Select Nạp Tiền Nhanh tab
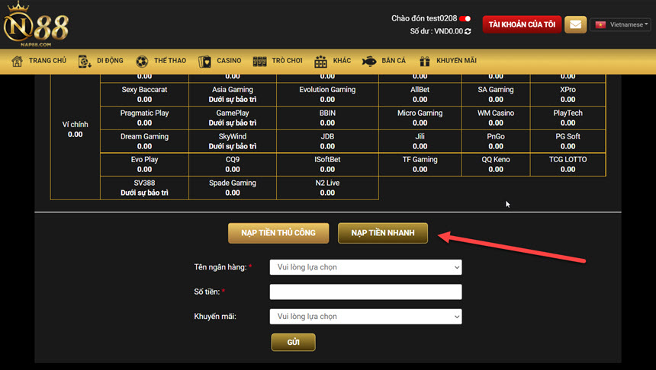 coord(383,233)
